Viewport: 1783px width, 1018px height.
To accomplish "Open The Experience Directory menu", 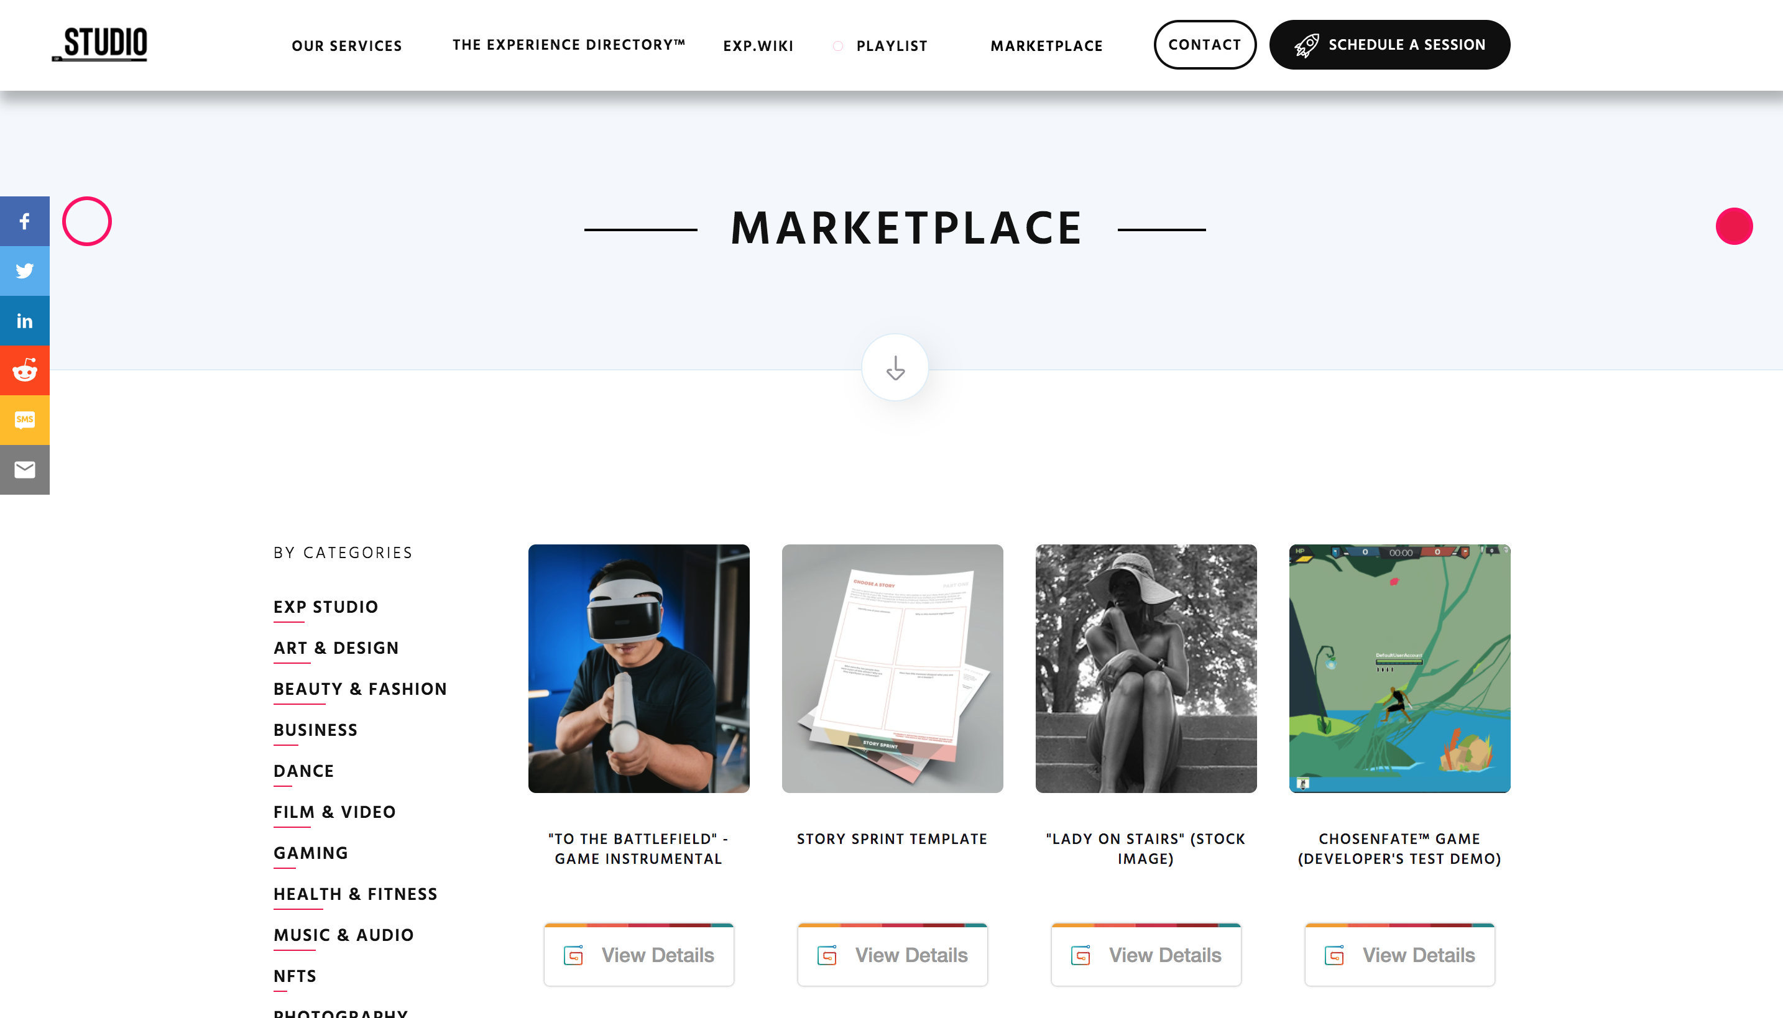I will pyautogui.click(x=568, y=45).
